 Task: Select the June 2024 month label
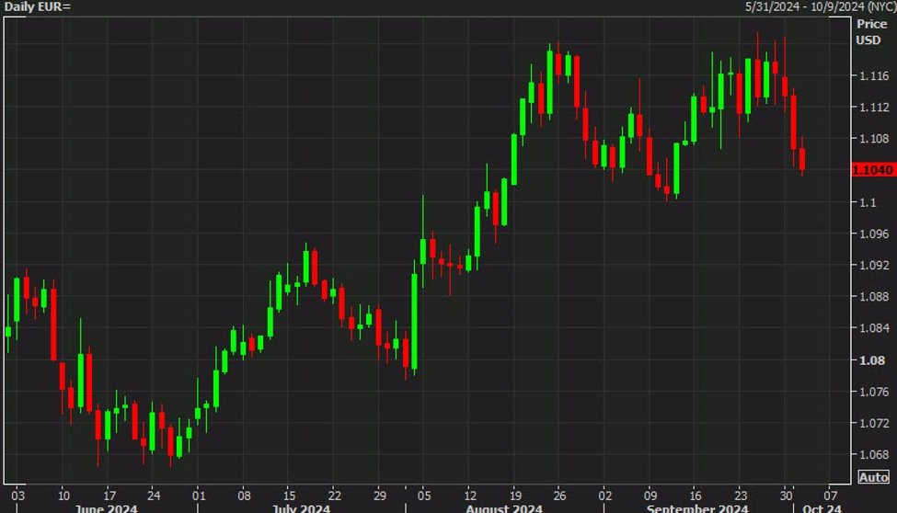(x=107, y=508)
